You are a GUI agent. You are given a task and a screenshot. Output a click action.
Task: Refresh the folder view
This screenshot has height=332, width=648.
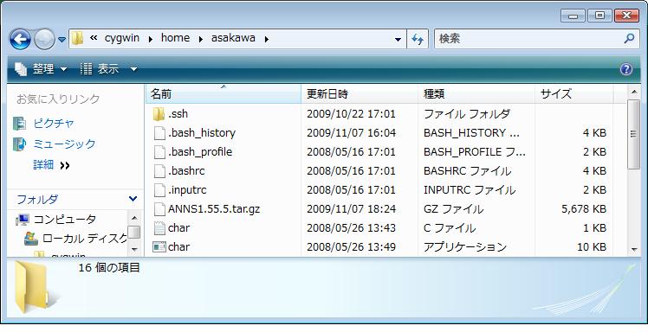point(418,40)
